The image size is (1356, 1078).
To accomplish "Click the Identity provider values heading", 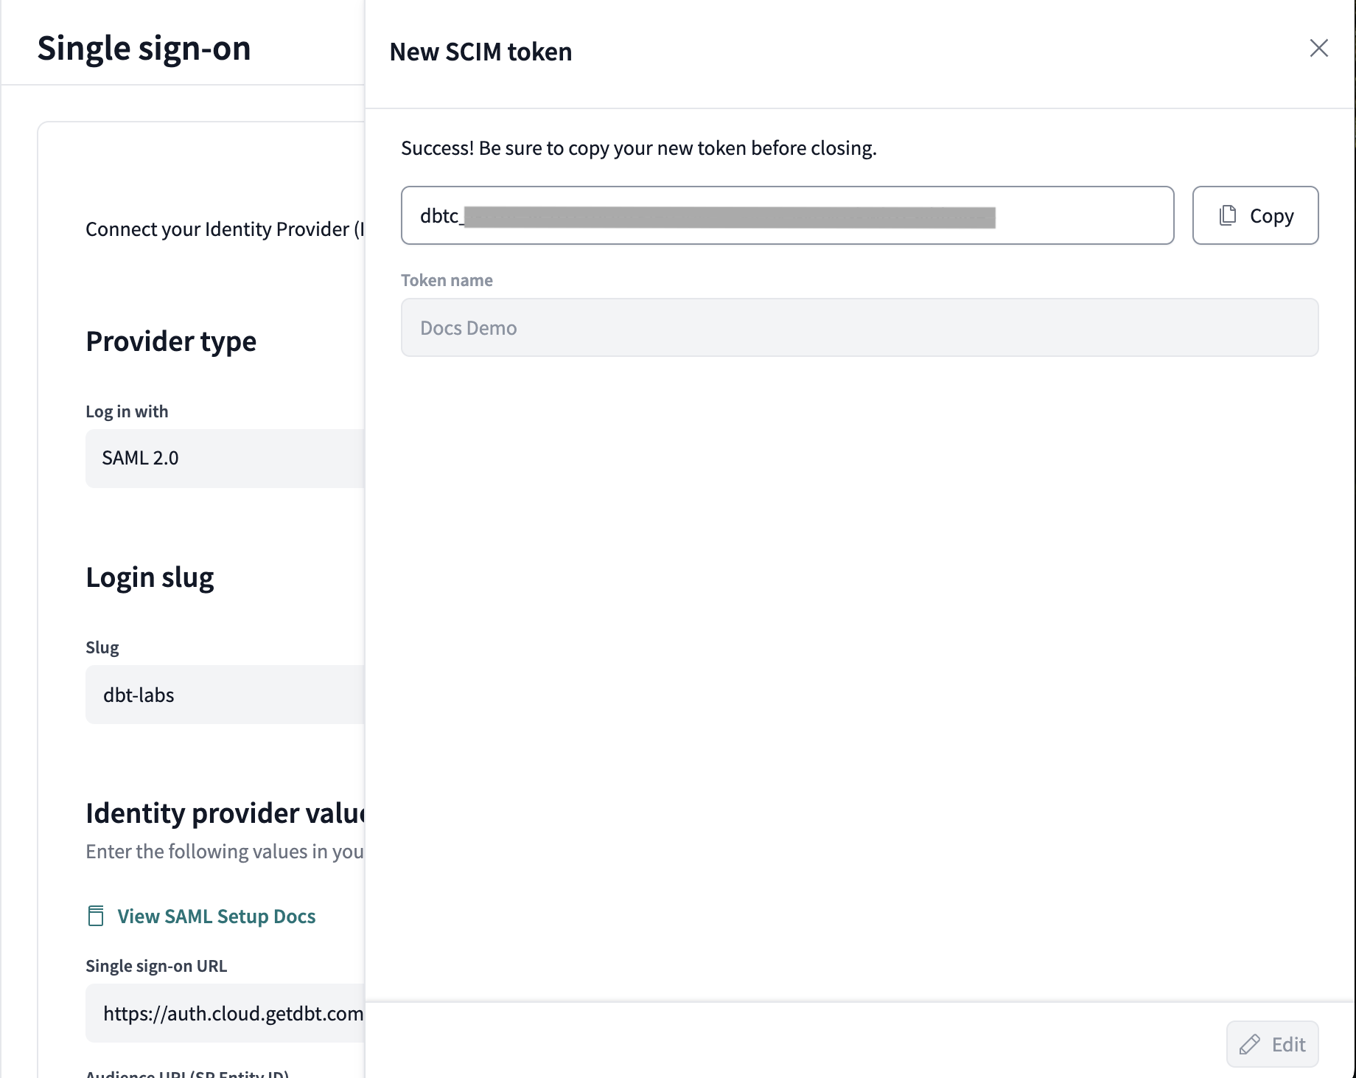I will click(225, 813).
